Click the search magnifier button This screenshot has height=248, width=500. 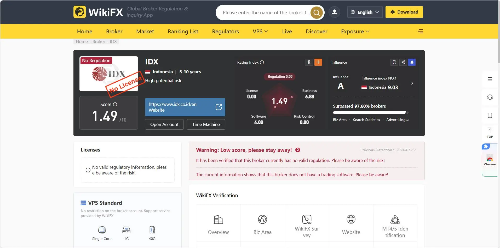coord(317,13)
